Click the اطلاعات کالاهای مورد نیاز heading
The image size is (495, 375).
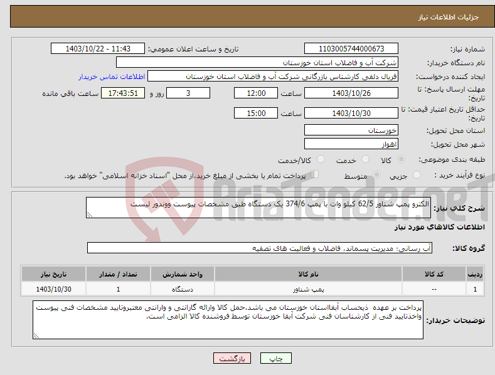click(x=439, y=227)
